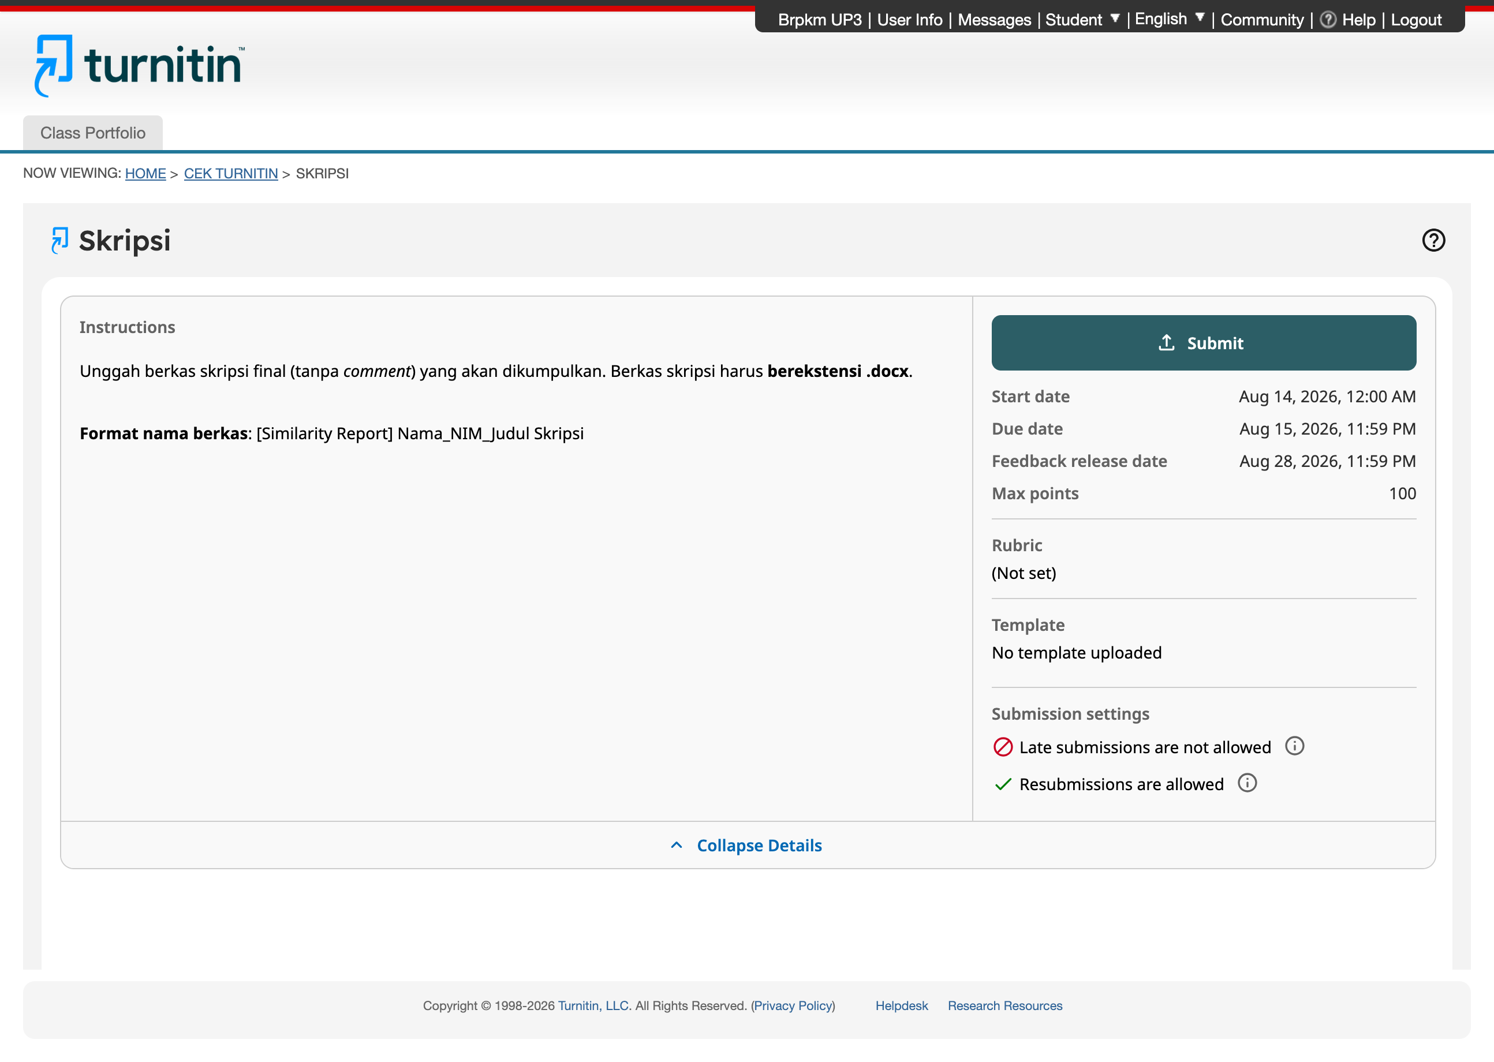
Task: Click the Max points value 100
Action: (x=1402, y=493)
